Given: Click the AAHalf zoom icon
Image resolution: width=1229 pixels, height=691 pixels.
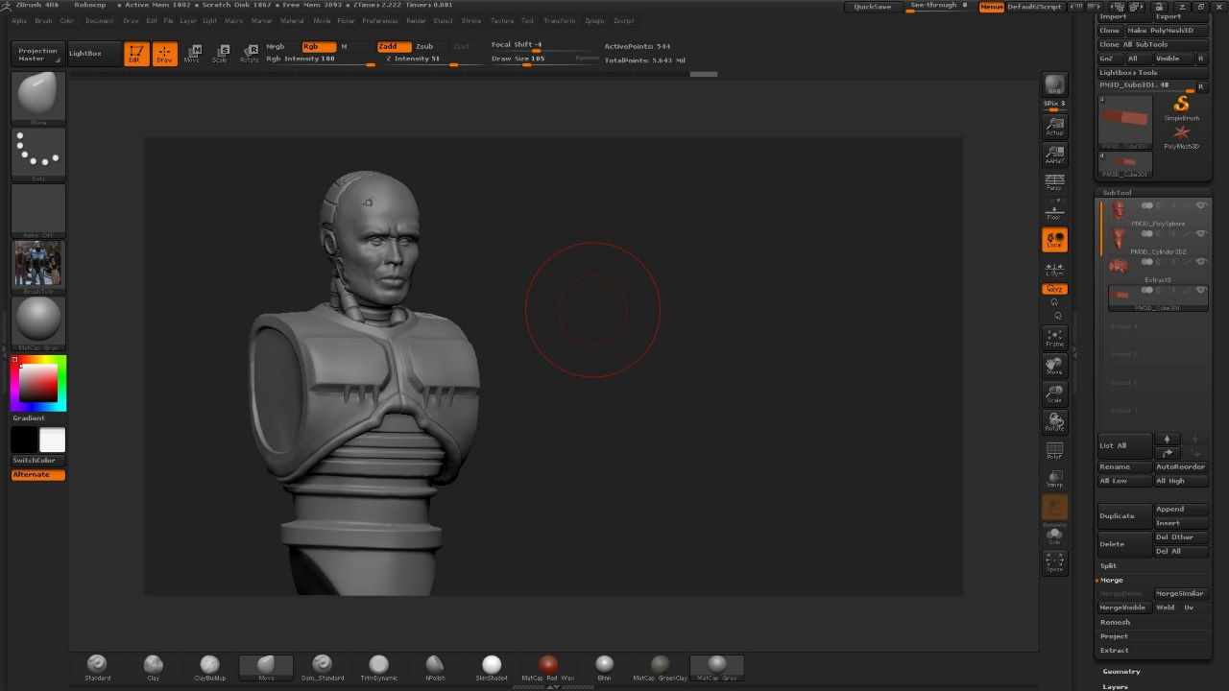Looking at the screenshot, I should (x=1054, y=155).
